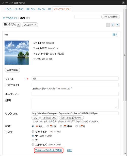Switch to the URL から tab
Viewport: 127px width, 156px height.
tap(30, 9)
